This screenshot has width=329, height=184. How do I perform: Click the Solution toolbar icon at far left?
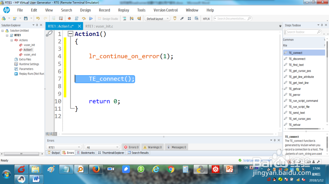(4, 19)
